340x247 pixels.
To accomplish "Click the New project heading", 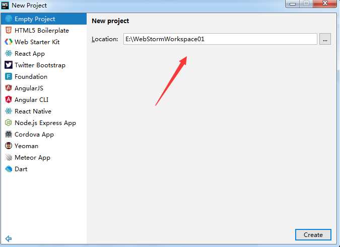I will [110, 21].
